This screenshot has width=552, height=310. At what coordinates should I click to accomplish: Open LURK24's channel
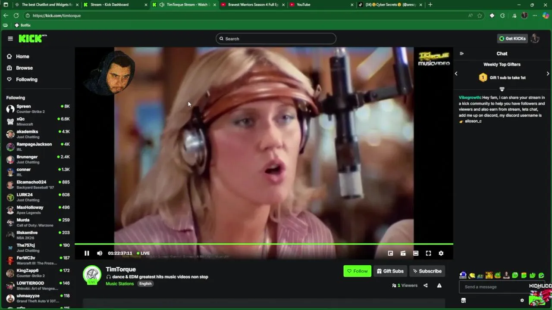coord(38,197)
